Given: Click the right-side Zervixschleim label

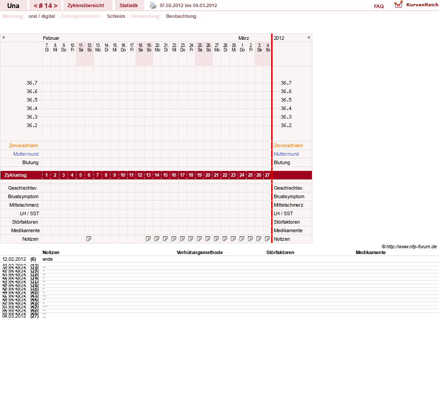Looking at the screenshot, I should pyautogui.click(x=288, y=145).
